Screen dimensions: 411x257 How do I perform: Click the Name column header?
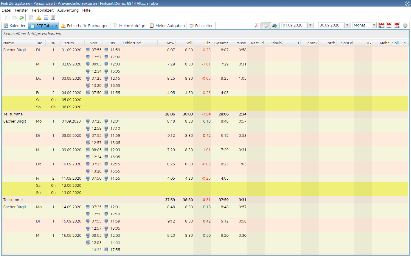point(18,43)
